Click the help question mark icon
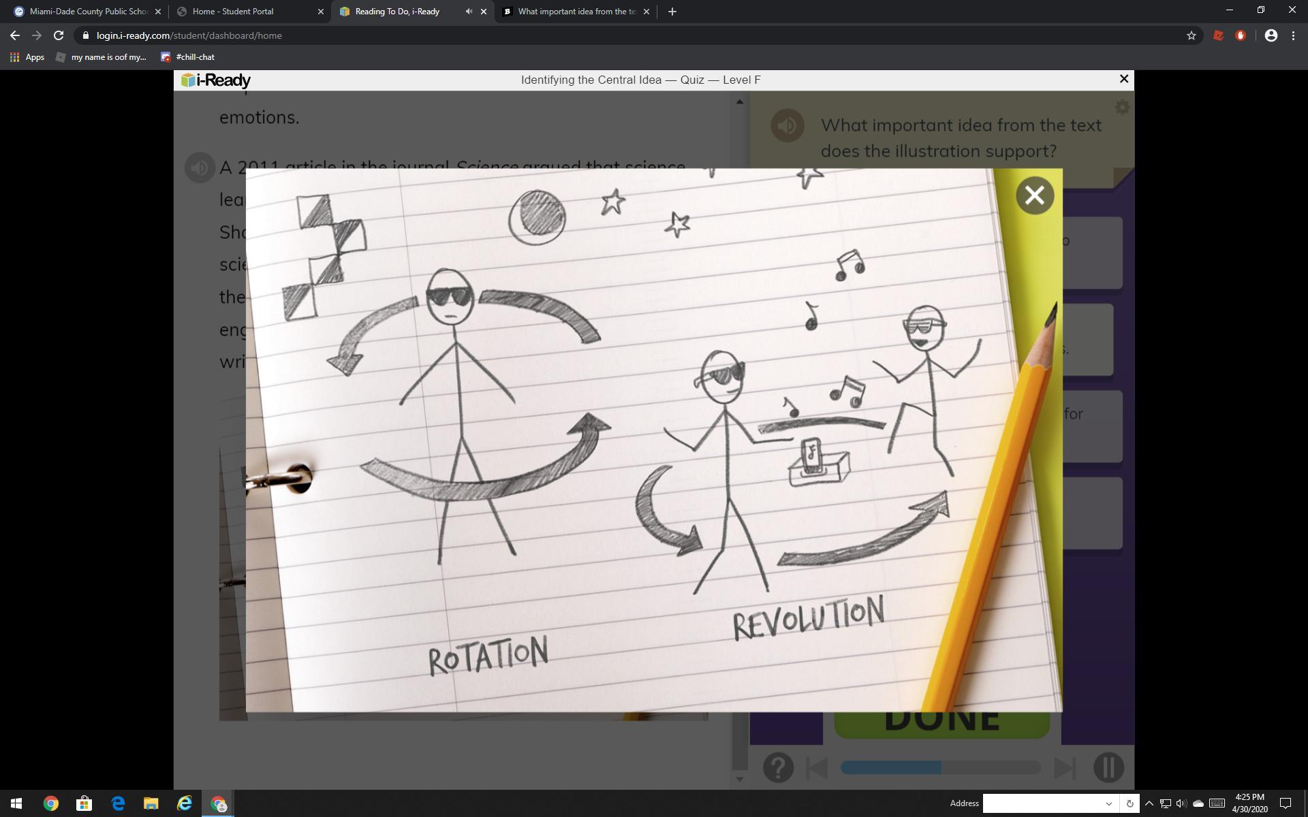The height and width of the screenshot is (817, 1308). tap(778, 767)
